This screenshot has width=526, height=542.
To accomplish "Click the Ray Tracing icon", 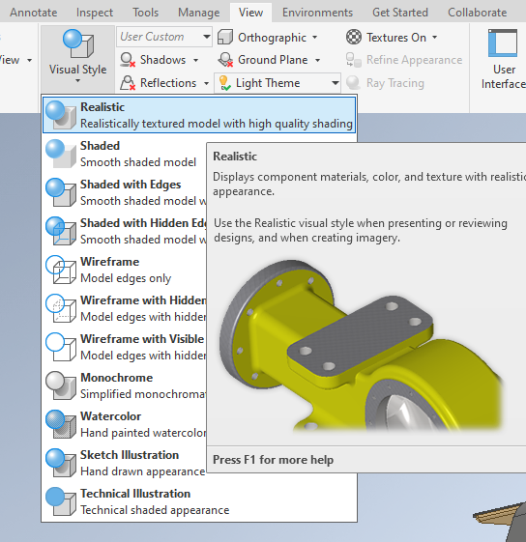I will pos(354,83).
